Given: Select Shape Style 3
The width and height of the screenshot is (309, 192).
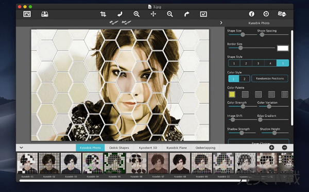Looking at the screenshot, I should click(x=258, y=63).
